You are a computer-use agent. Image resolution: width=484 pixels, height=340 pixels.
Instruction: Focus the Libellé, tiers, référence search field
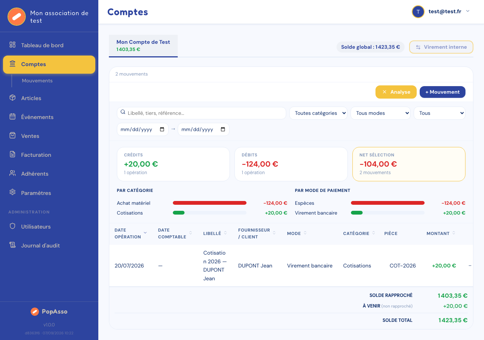tap(202, 113)
